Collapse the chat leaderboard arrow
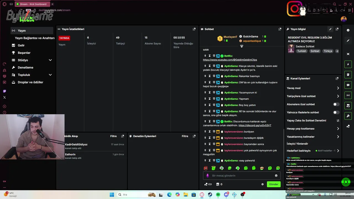This screenshot has height=199, width=354. pos(241,46)
